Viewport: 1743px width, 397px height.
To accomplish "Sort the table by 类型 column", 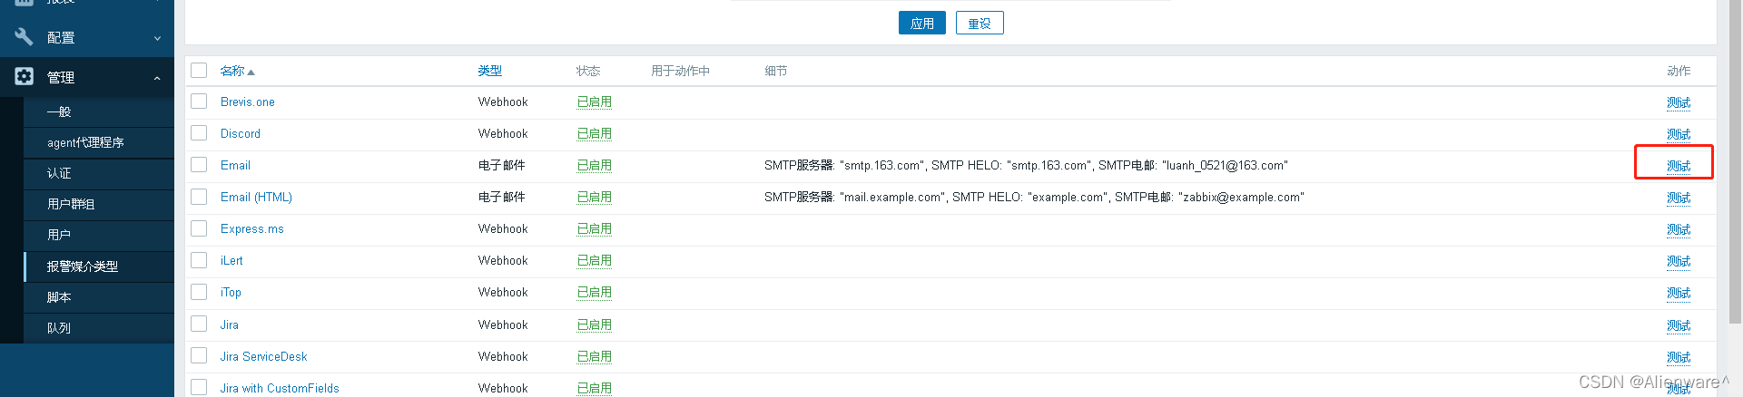I will tap(490, 71).
